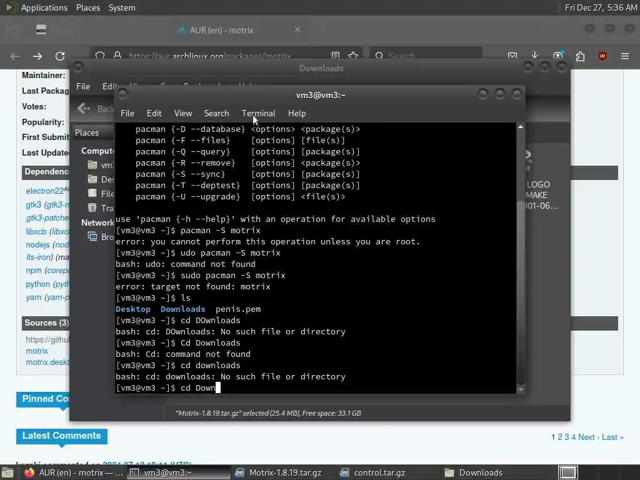Open the nodejs dependency link
Viewport: 640px width, 480px height.
pos(37,244)
